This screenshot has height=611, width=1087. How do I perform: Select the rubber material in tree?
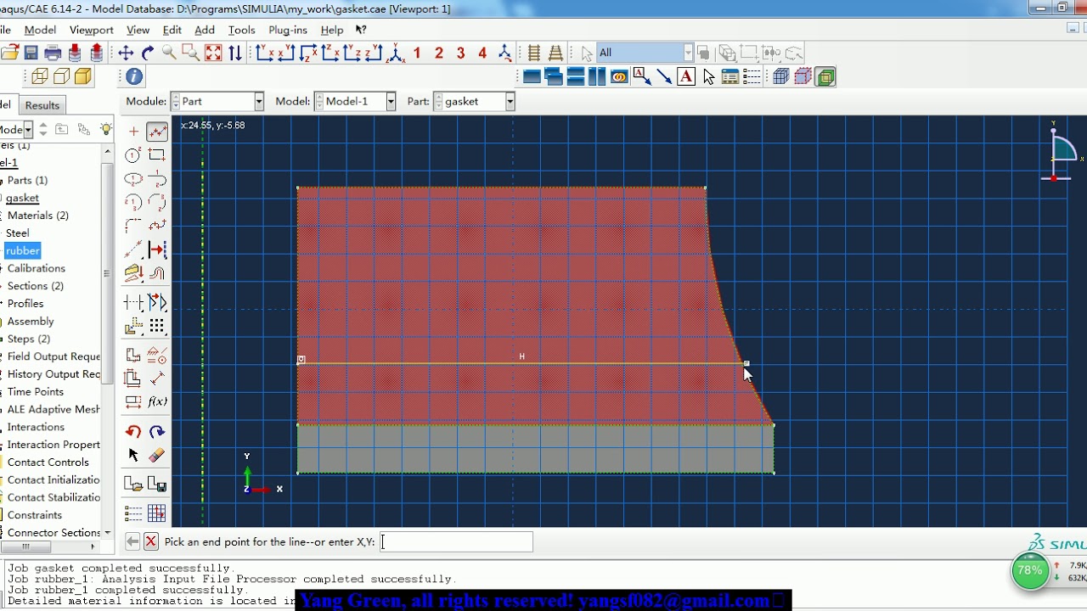[22, 250]
